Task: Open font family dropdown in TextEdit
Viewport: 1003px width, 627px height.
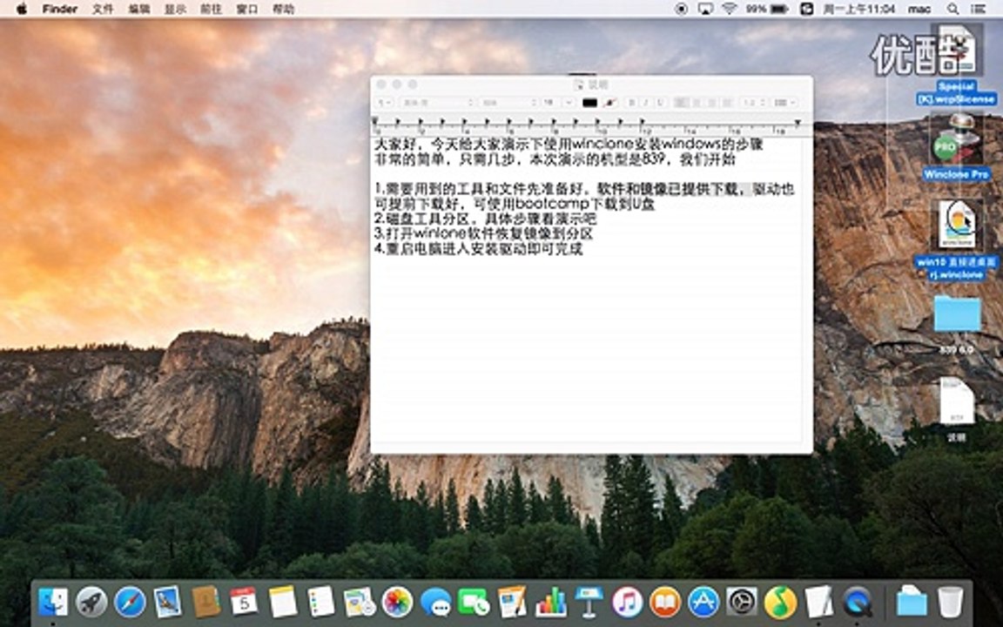Action: (438, 103)
